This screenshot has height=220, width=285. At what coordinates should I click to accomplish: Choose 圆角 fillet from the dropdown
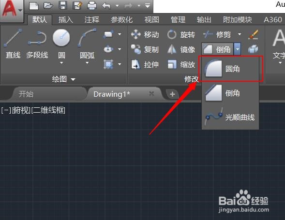[x=230, y=69]
